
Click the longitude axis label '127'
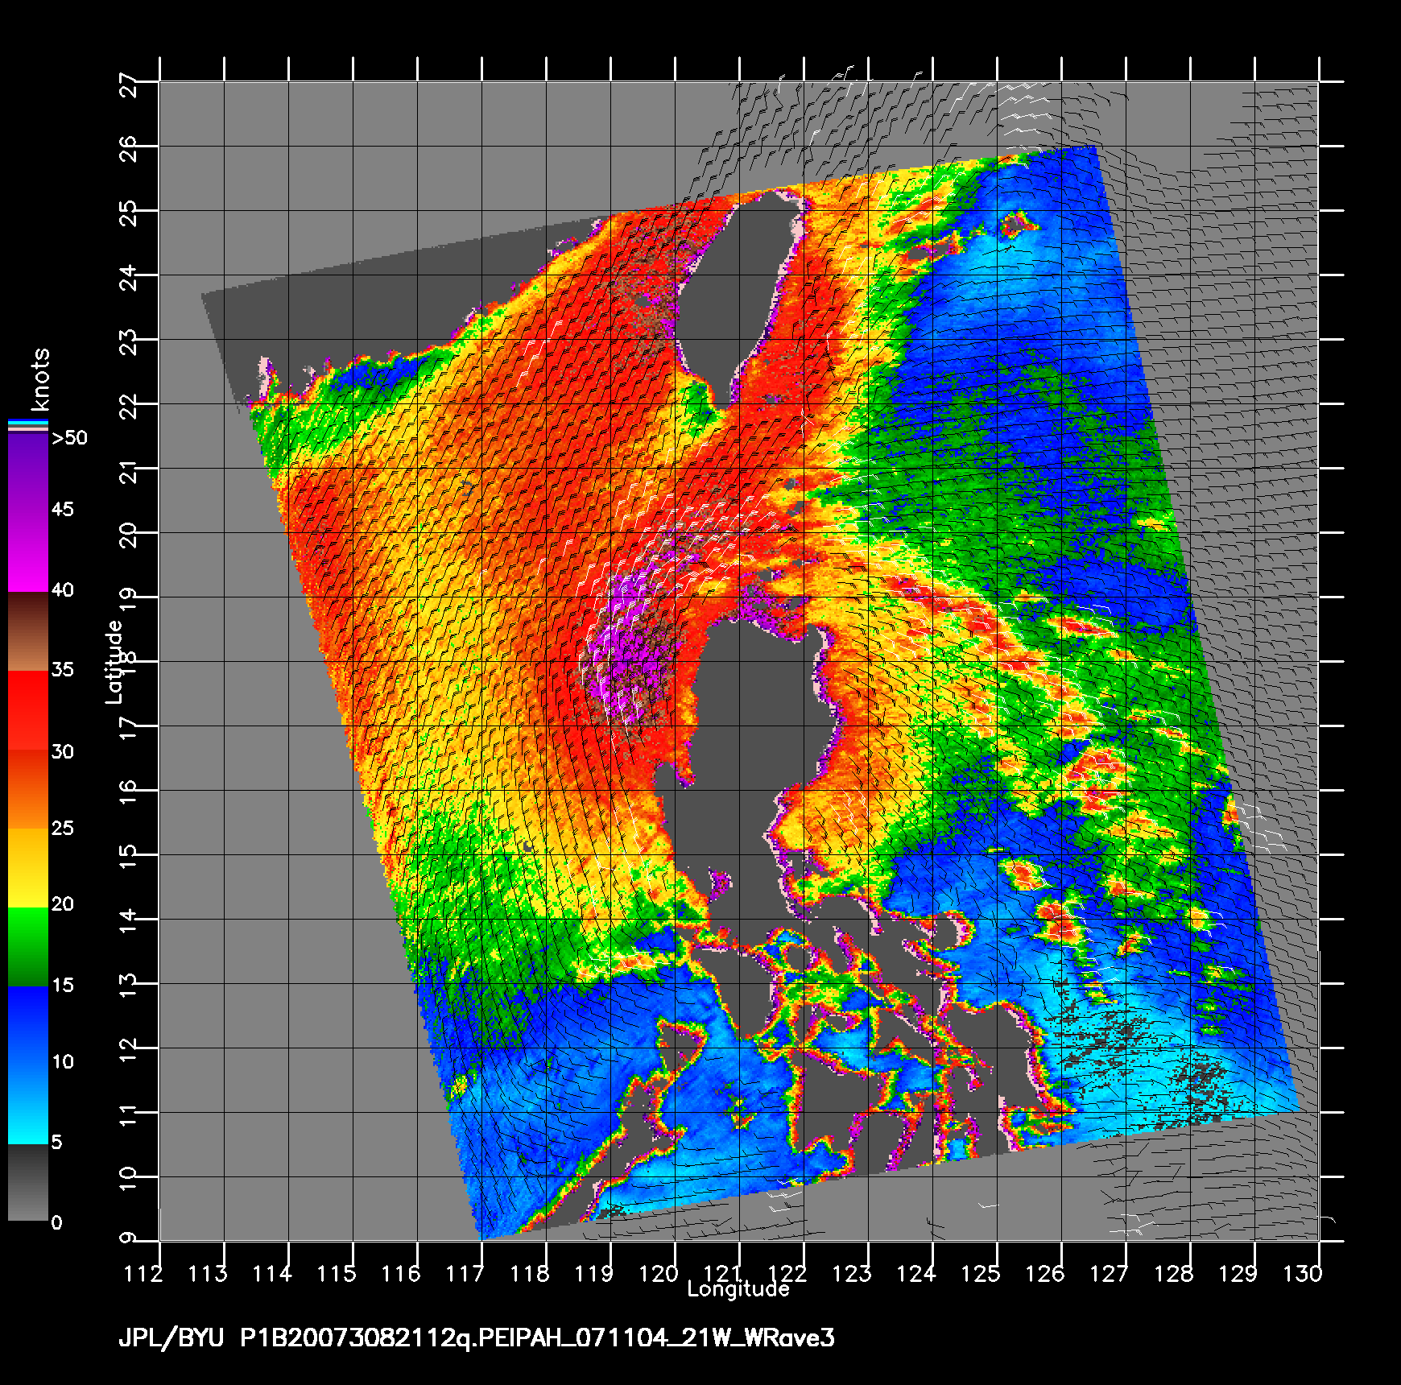coord(1110,1274)
